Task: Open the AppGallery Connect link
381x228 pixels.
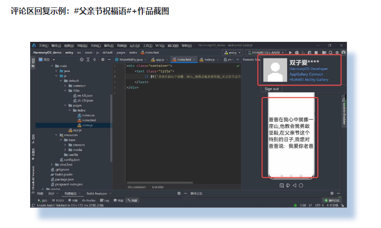Action: pos(306,74)
